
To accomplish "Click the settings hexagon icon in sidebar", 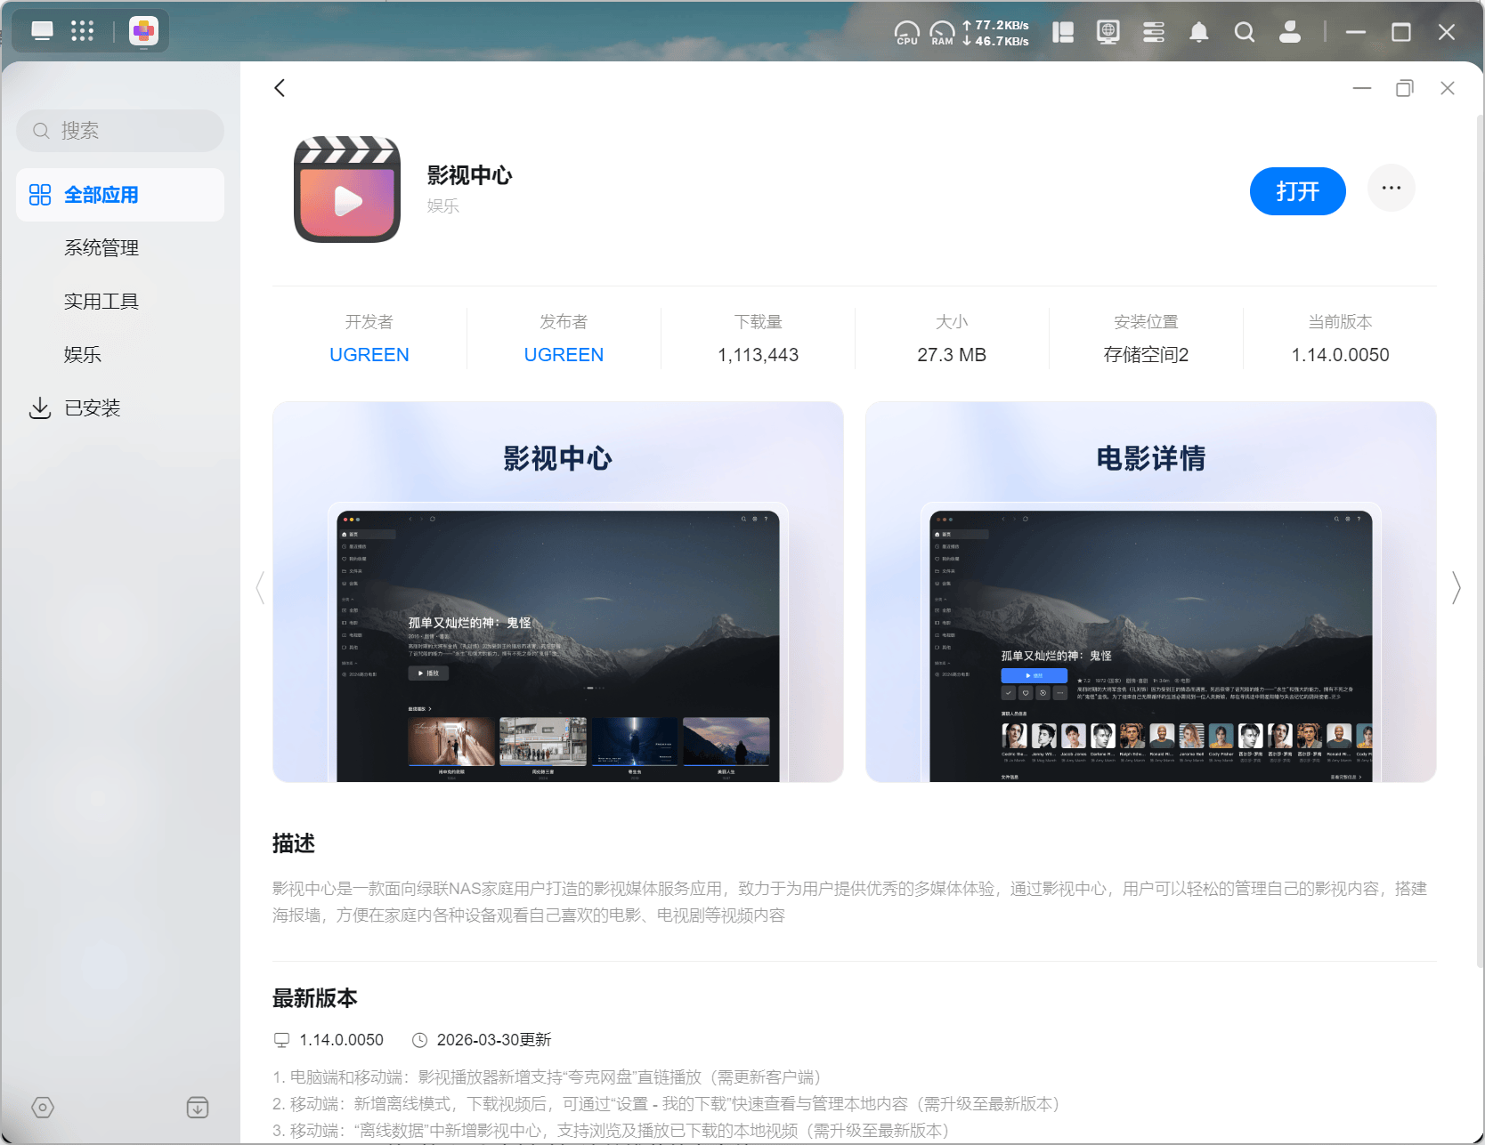I will [x=43, y=1107].
